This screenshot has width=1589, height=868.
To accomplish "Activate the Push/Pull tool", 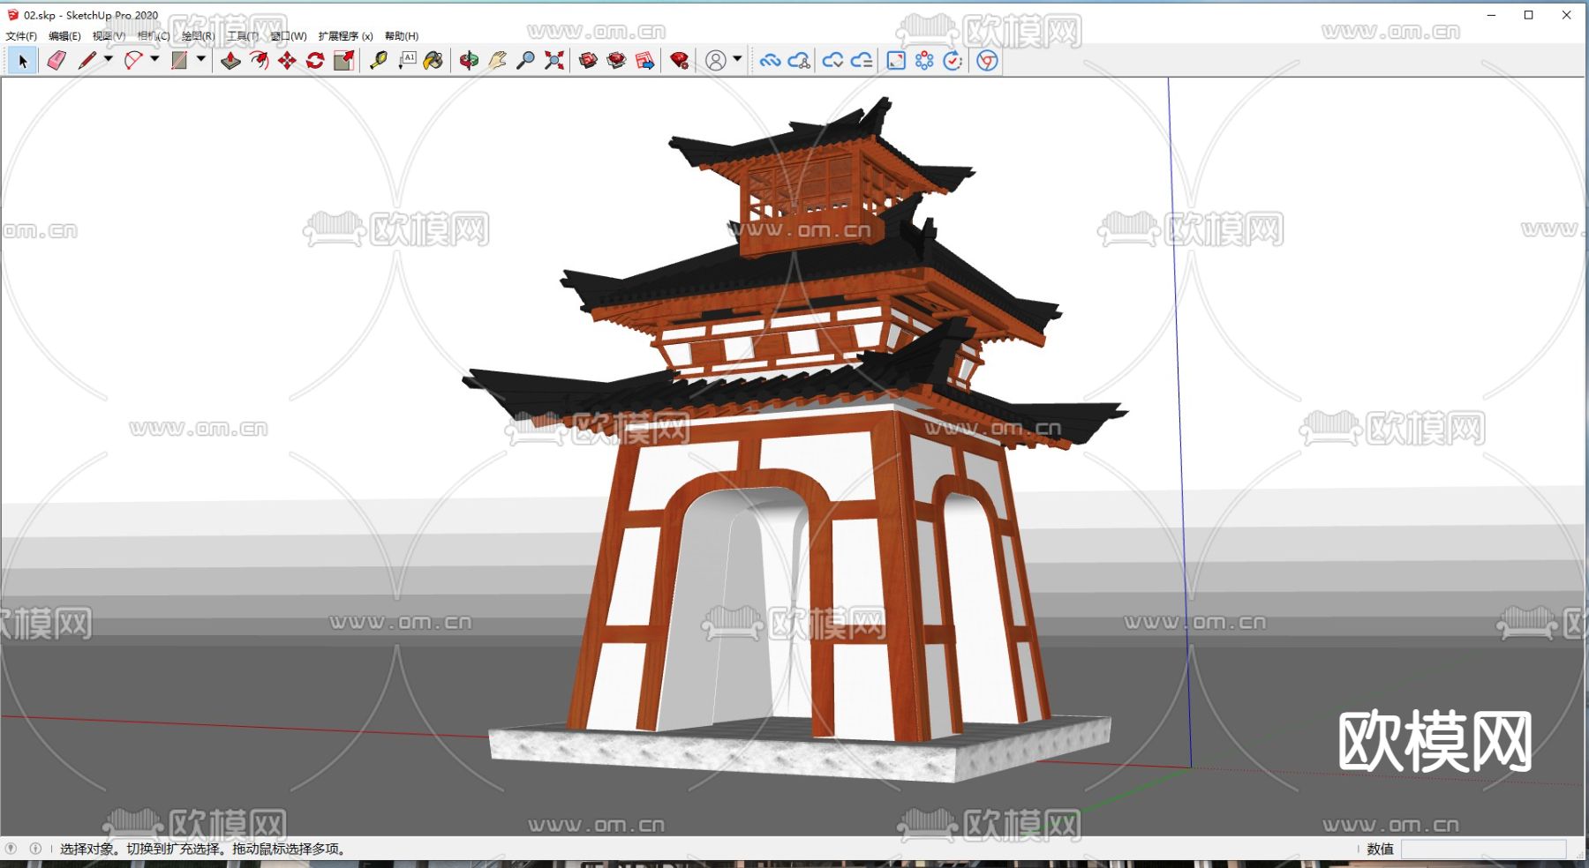I will click(230, 60).
